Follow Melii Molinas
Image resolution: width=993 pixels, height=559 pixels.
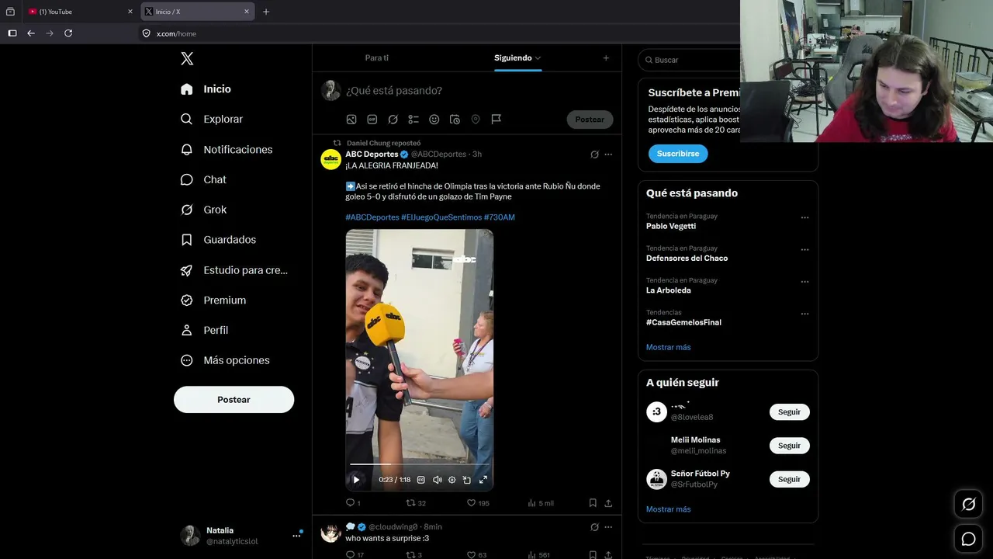pyautogui.click(x=789, y=446)
